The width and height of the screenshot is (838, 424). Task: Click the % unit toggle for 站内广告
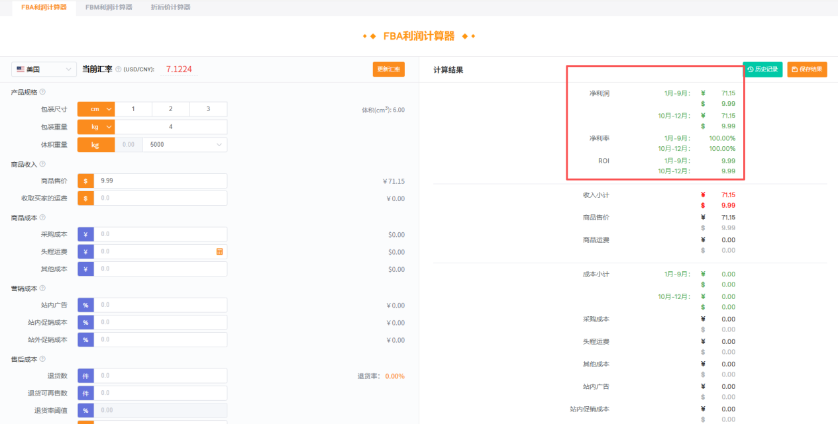pos(85,305)
